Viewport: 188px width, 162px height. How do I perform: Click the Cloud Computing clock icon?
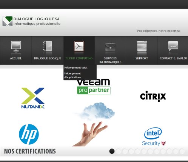pyautogui.click(x=79, y=46)
